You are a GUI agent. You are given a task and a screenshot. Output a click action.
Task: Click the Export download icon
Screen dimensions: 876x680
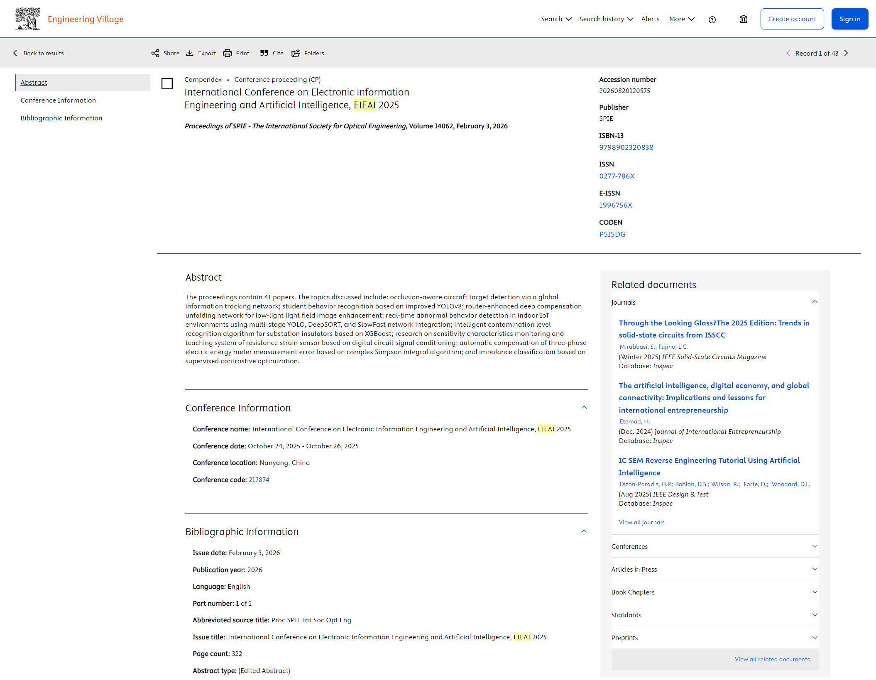190,53
